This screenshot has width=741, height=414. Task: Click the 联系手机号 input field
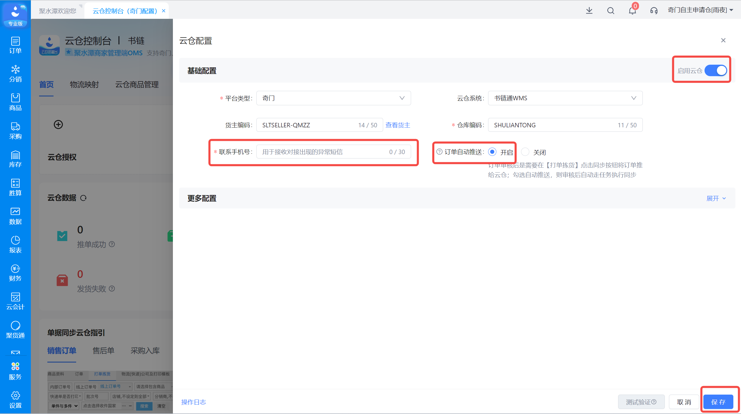333,152
